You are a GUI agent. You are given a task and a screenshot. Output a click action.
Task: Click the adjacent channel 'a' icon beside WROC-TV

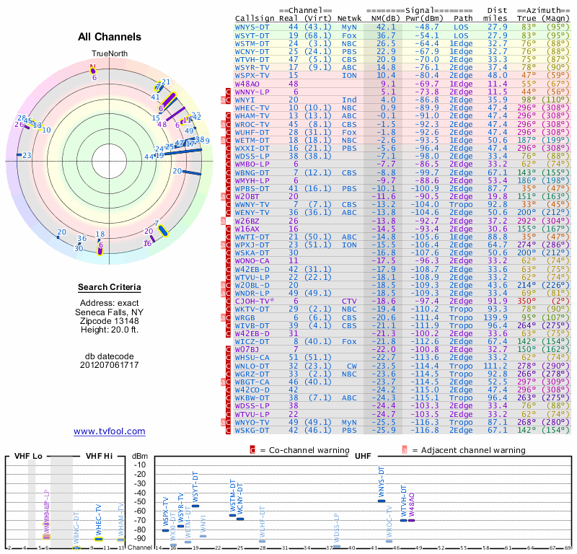[x=223, y=124]
